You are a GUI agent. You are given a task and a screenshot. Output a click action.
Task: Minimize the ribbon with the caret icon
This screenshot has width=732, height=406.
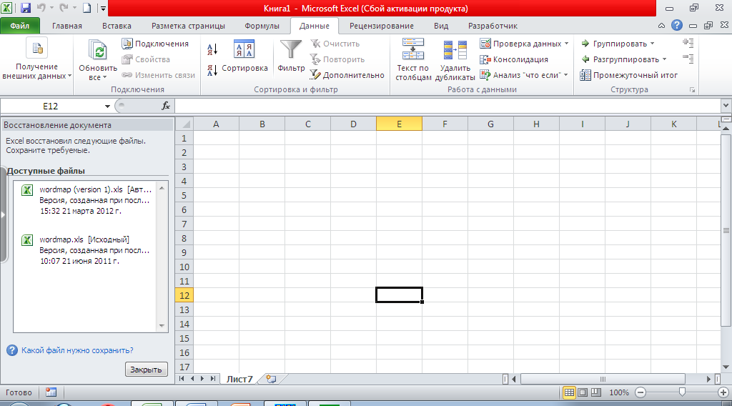tap(661, 26)
